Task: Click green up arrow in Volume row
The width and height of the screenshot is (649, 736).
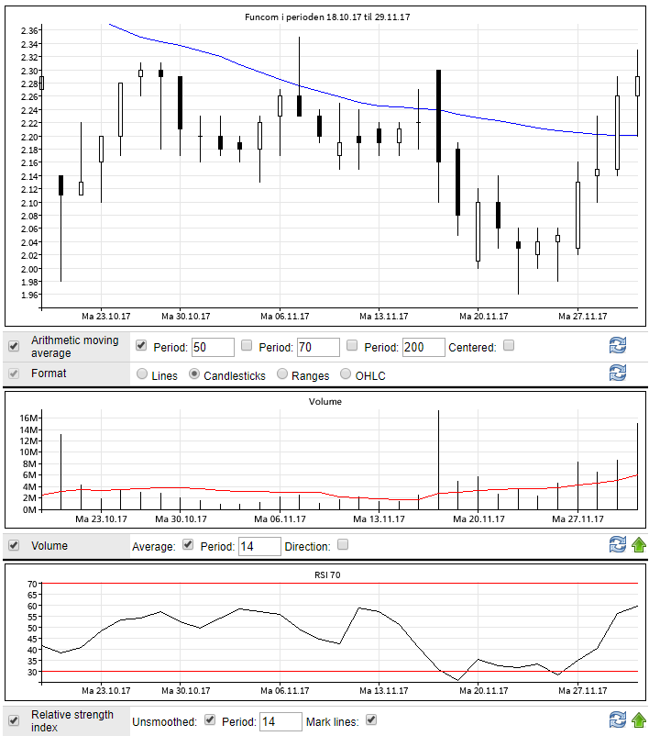Action: pos(639,544)
